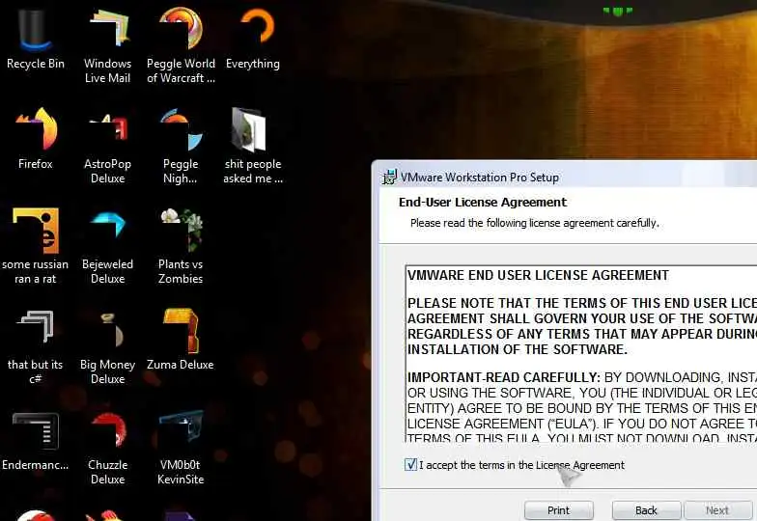757x521 pixels.
Task: Click the VMware Setup title bar icon
Action: point(389,178)
